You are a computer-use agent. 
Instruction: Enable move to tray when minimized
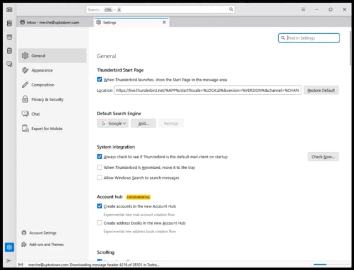[x=100, y=167]
